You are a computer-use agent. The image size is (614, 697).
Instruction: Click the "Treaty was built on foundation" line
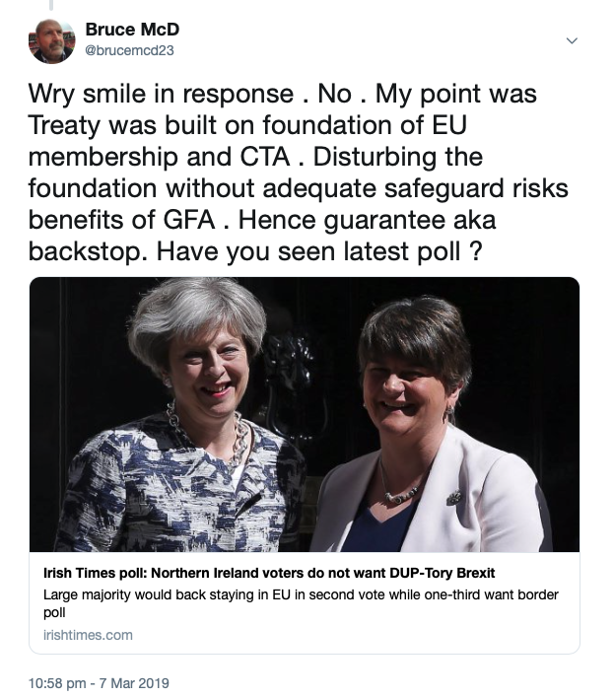pyautogui.click(x=187, y=126)
